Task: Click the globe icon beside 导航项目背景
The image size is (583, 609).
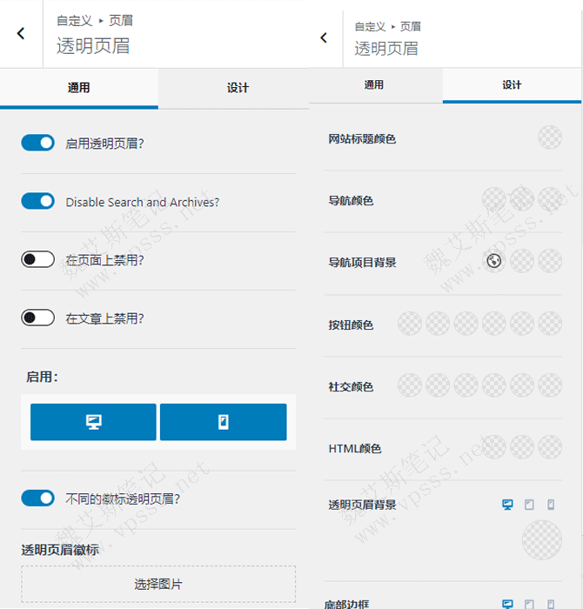Action: click(x=494, y=261)
